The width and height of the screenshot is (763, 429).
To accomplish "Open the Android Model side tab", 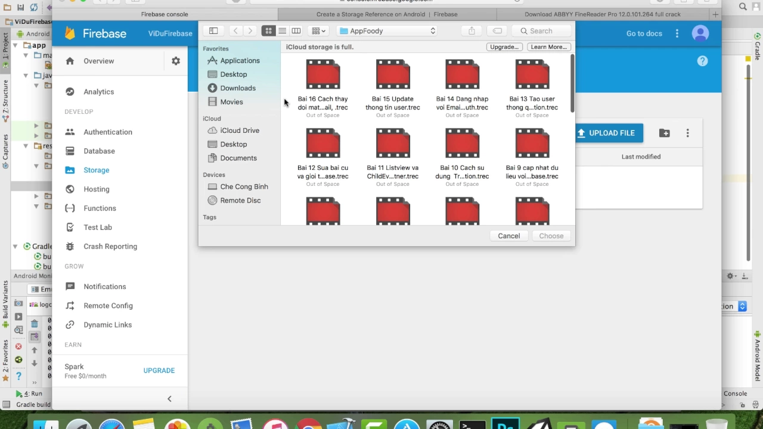I will click(x=758, y=356).
